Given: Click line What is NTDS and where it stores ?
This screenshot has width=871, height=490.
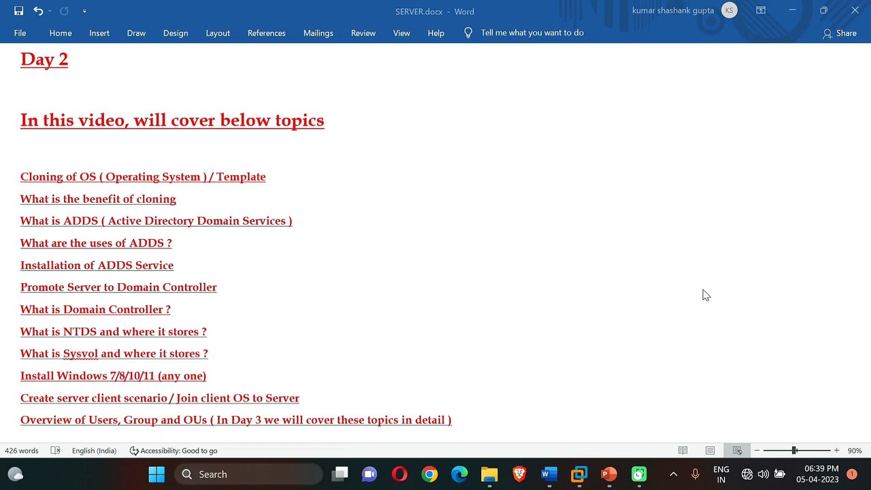Looking at the screenshot, I should click(113, 331).
